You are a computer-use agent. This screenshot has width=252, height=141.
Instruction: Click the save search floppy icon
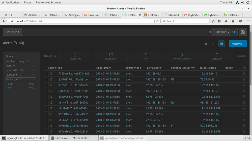(x=243, y=32)
